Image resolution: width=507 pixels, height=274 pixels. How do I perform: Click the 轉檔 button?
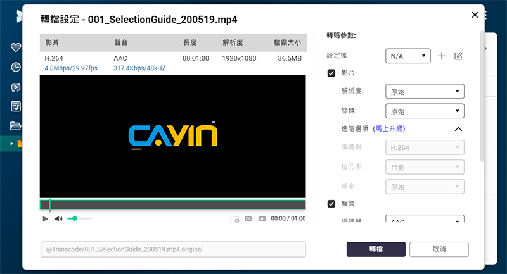[x=376, y=249]
